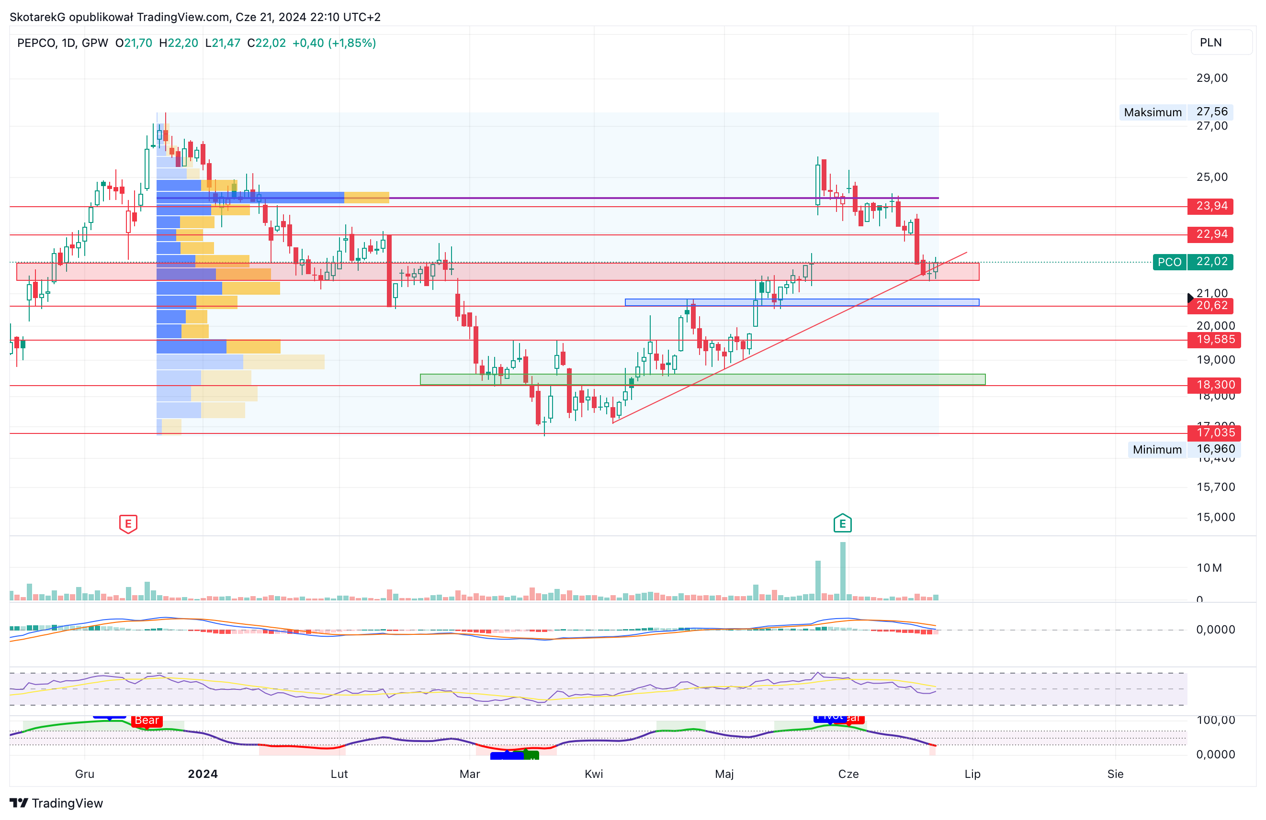Click the 2024 year axis label
The height and width of the screenshot is (820, 1266).
click(x=203, y=774)
